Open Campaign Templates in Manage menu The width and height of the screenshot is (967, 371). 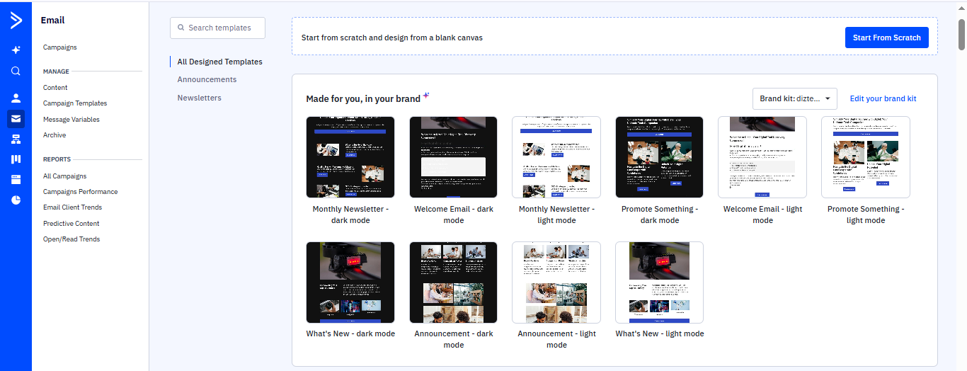tap(75, 103)
